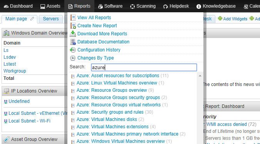Click report icon beside Azure: Security groups and rules
260x144 pixels.
[73, 113]
